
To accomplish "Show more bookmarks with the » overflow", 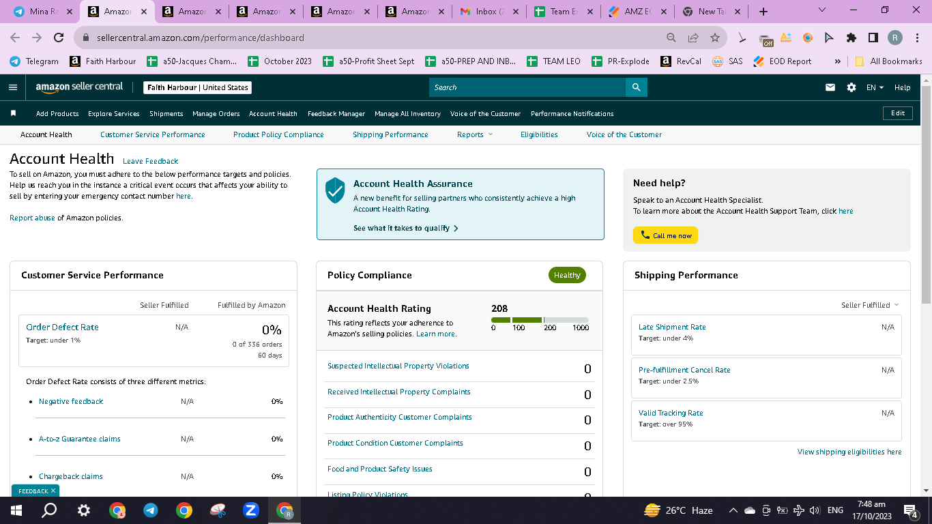I will pos(837,61).
